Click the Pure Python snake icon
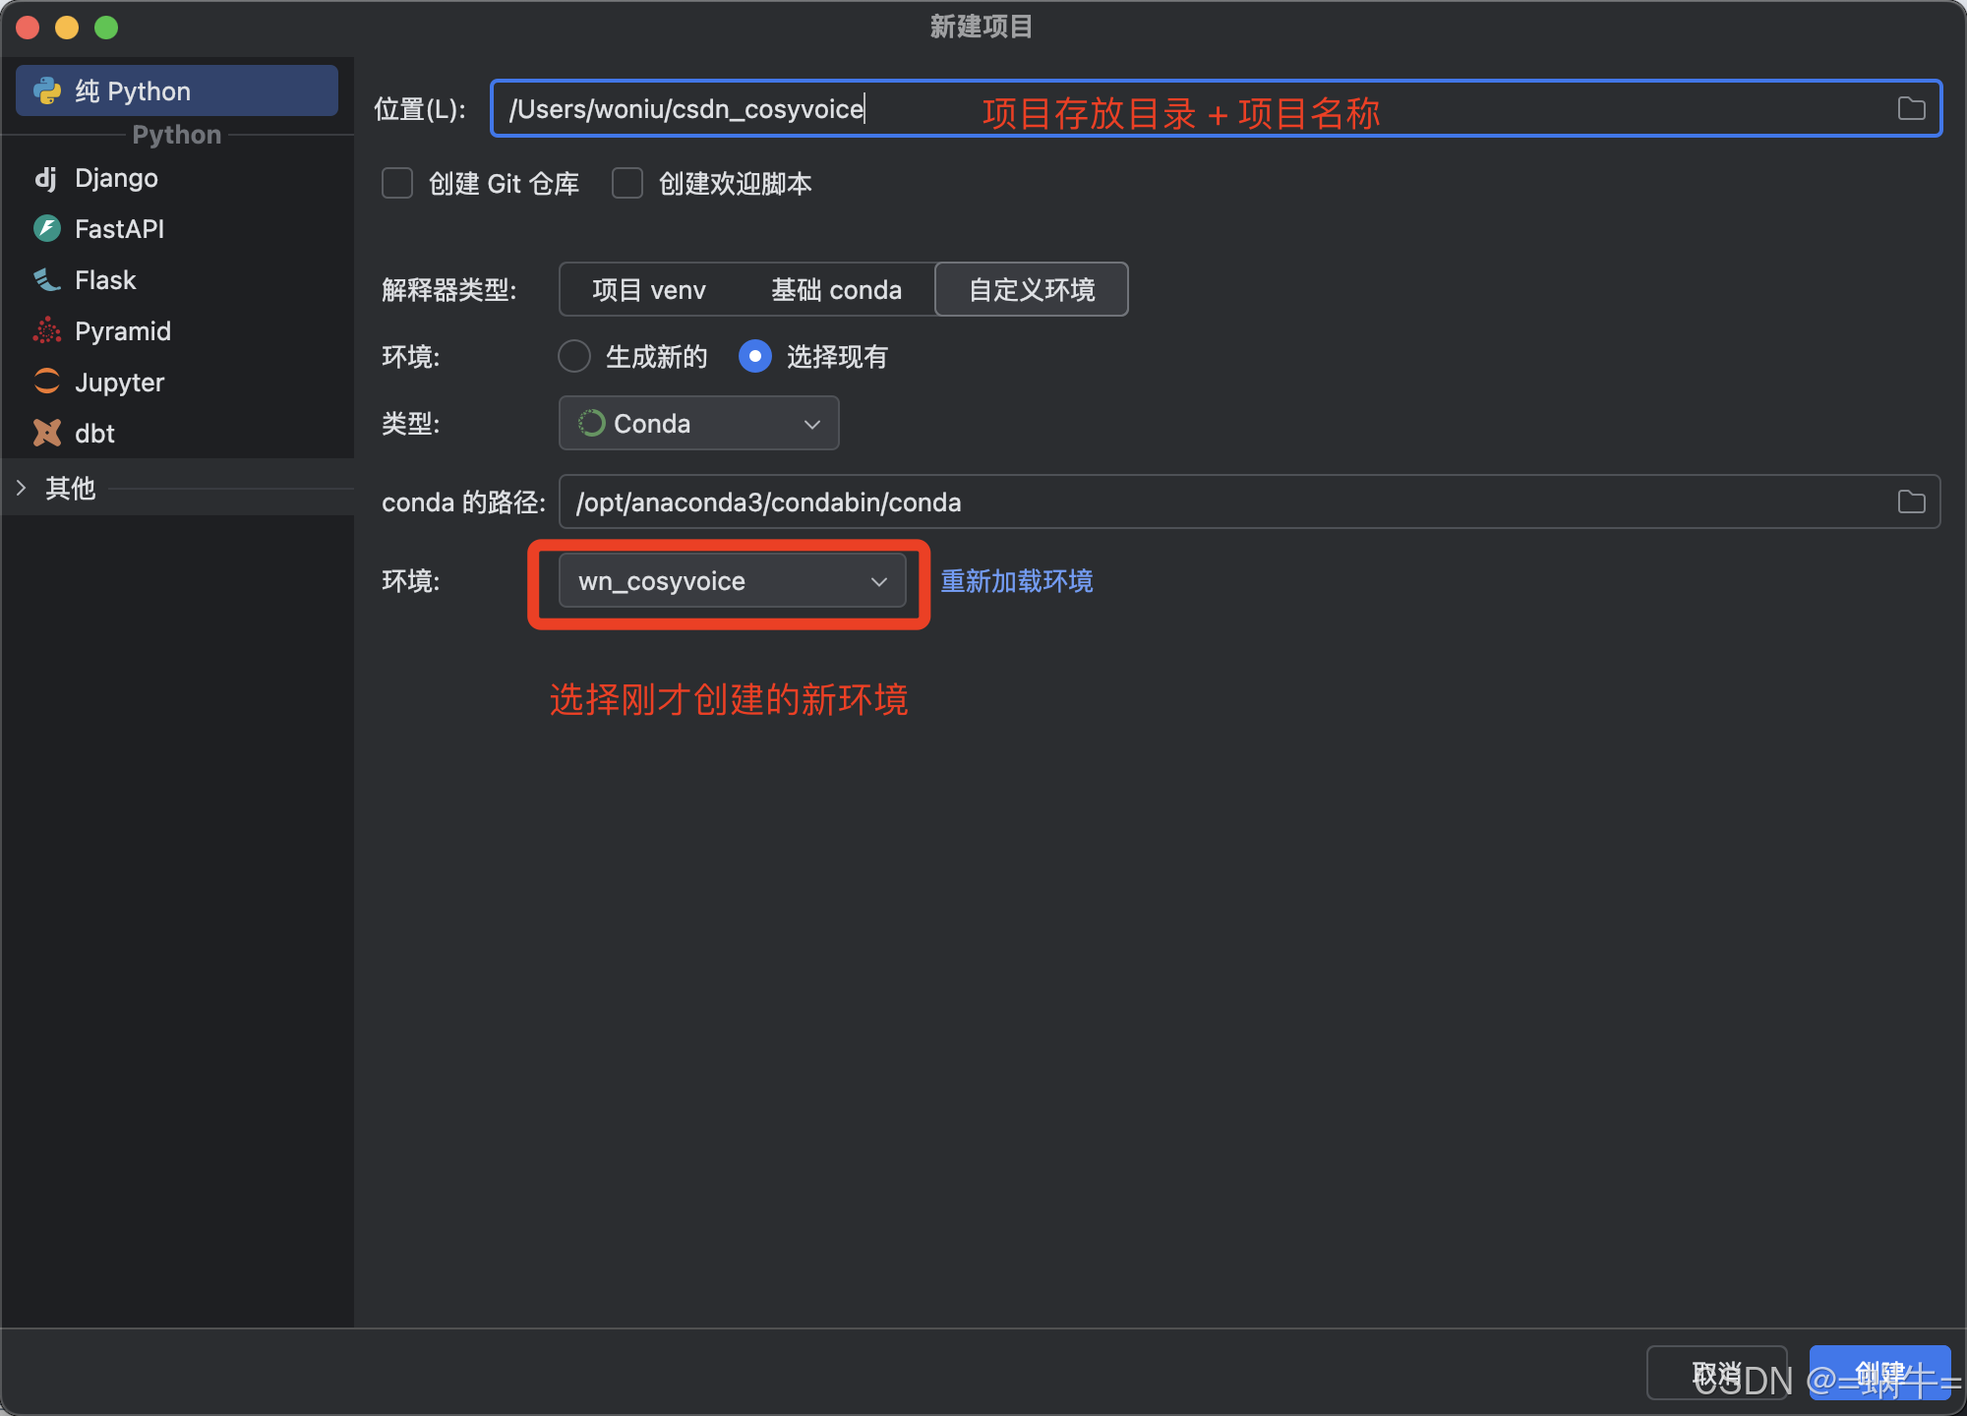The height and width of the screenshot is (1416, 1967). 47,91
